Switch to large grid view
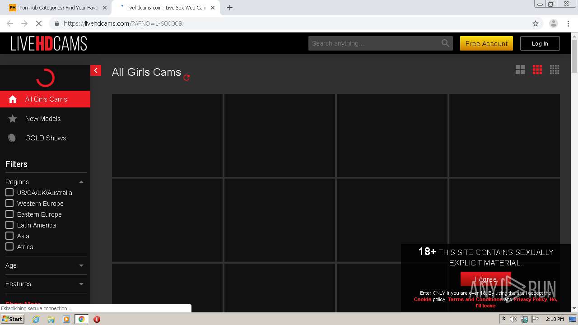Viewport: 578px width, 325px height. pyautogui.click(x=520, y=70)
